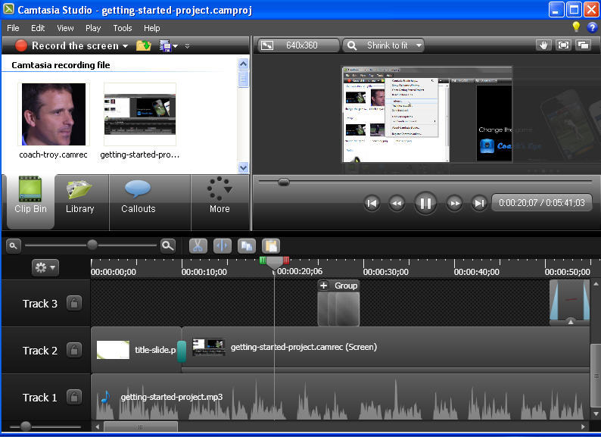Open the timeline gear settings dropdown
The height and width of the screenshot is (437, 601).
tap(45, 267)
